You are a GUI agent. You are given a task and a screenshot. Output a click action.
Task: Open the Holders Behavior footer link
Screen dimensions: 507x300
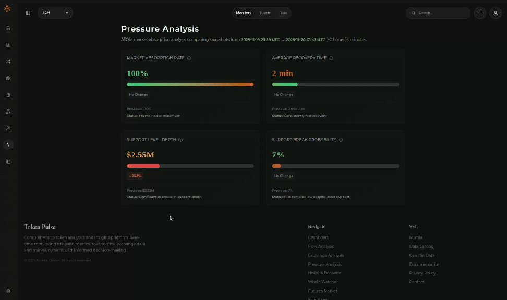tap(324, 273)
